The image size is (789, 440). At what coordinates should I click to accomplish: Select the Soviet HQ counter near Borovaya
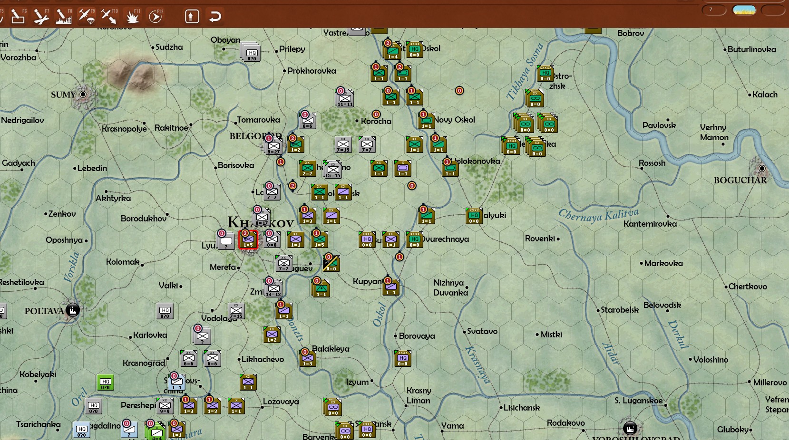[x=403, y=358]
